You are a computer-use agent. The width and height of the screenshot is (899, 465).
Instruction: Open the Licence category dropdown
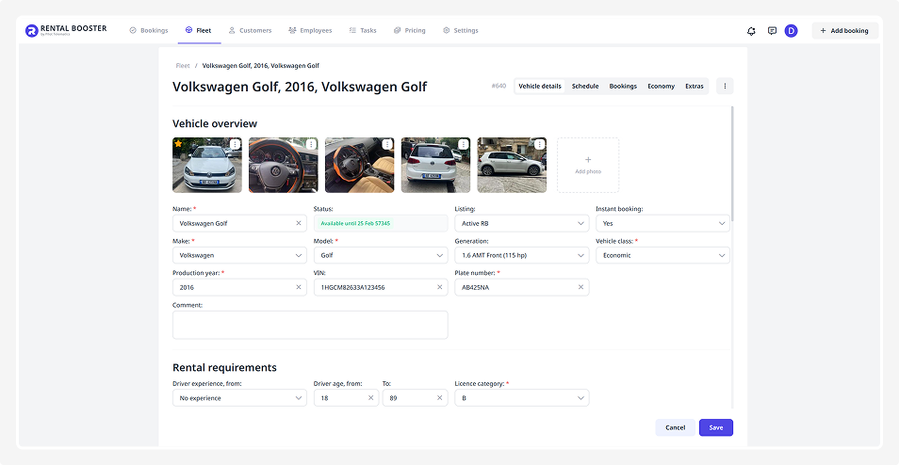pos(521,398)
